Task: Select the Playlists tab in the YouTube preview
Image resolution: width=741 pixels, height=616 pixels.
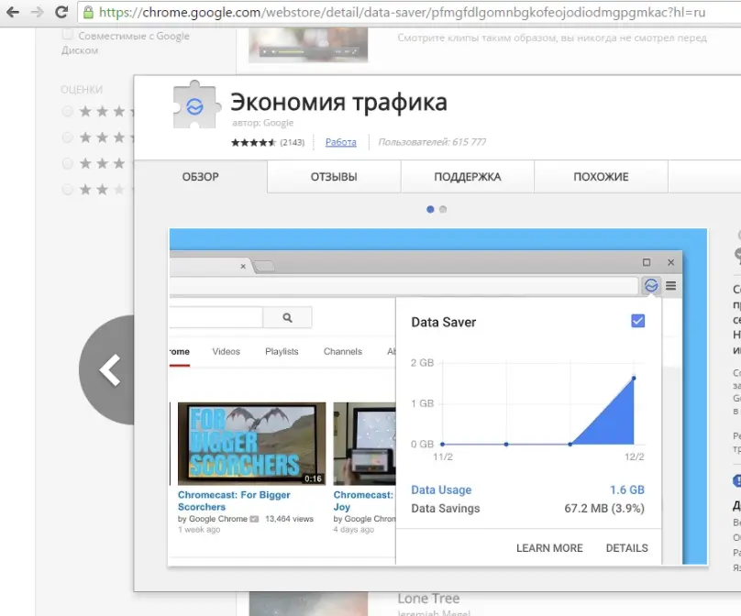Action: coord(282,351)
